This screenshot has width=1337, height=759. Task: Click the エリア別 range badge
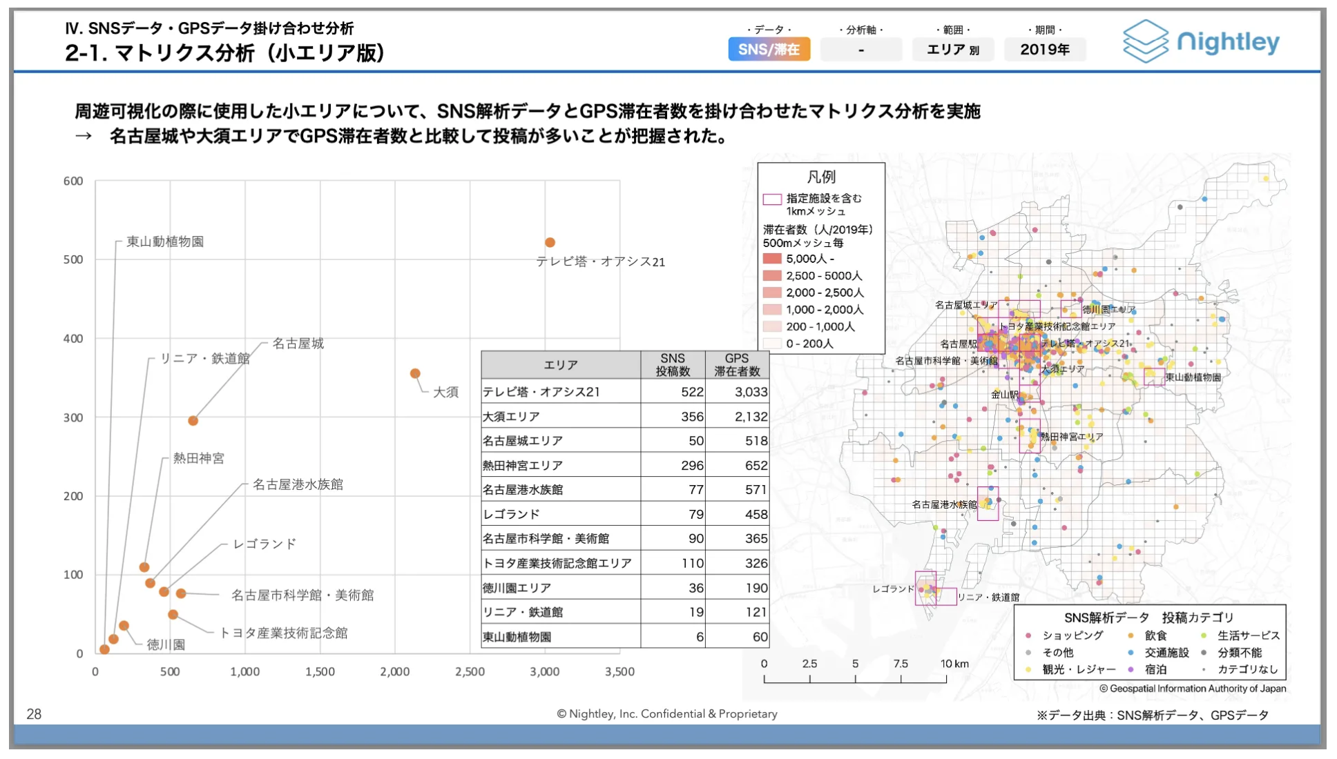[x=953, y=50]
